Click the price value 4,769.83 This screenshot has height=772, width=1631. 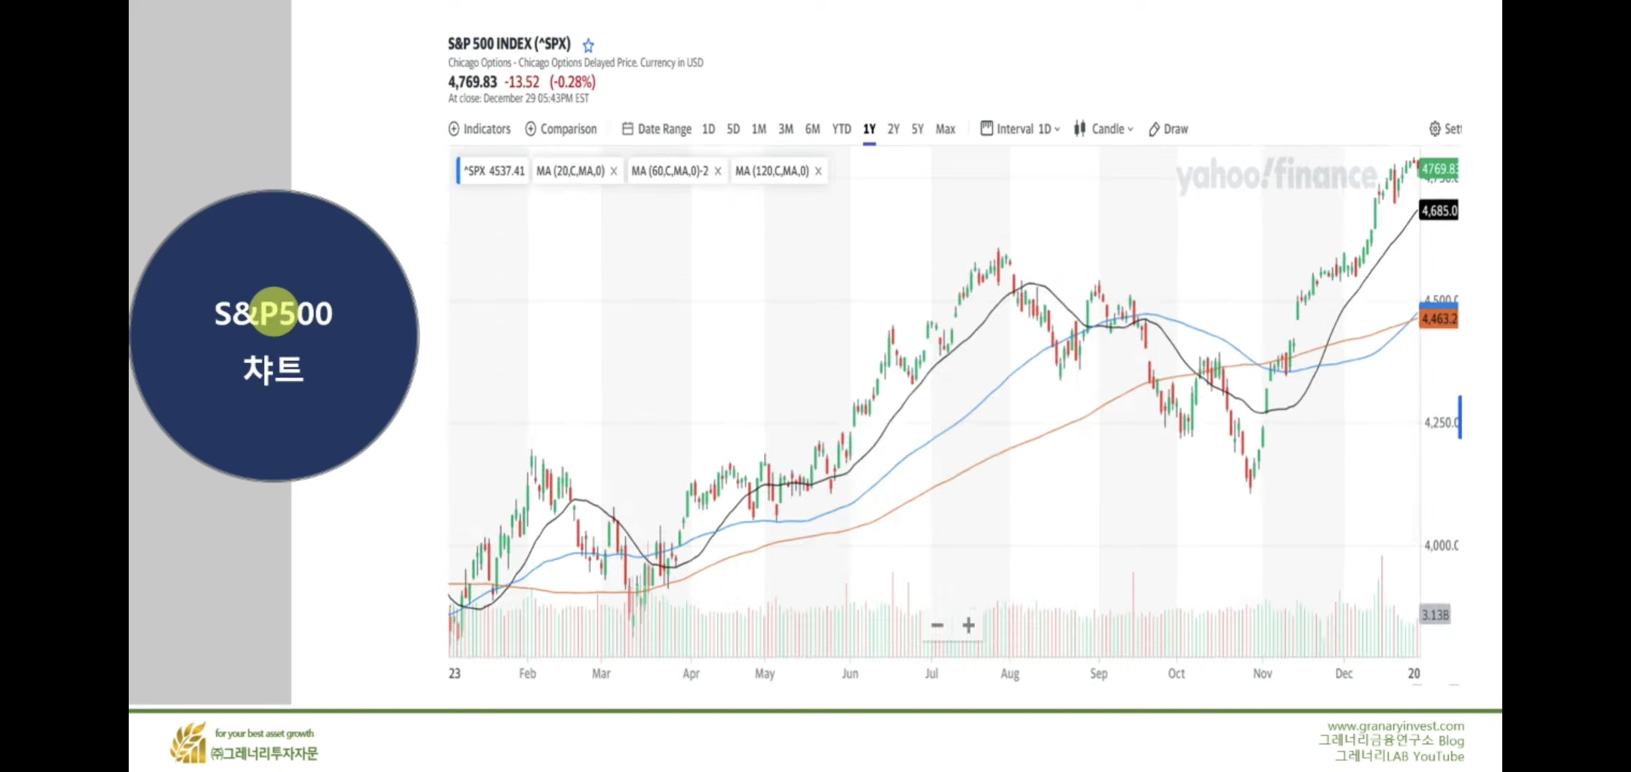click(x=472, y=82)
